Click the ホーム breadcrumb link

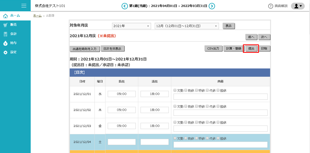coord(37,16)
